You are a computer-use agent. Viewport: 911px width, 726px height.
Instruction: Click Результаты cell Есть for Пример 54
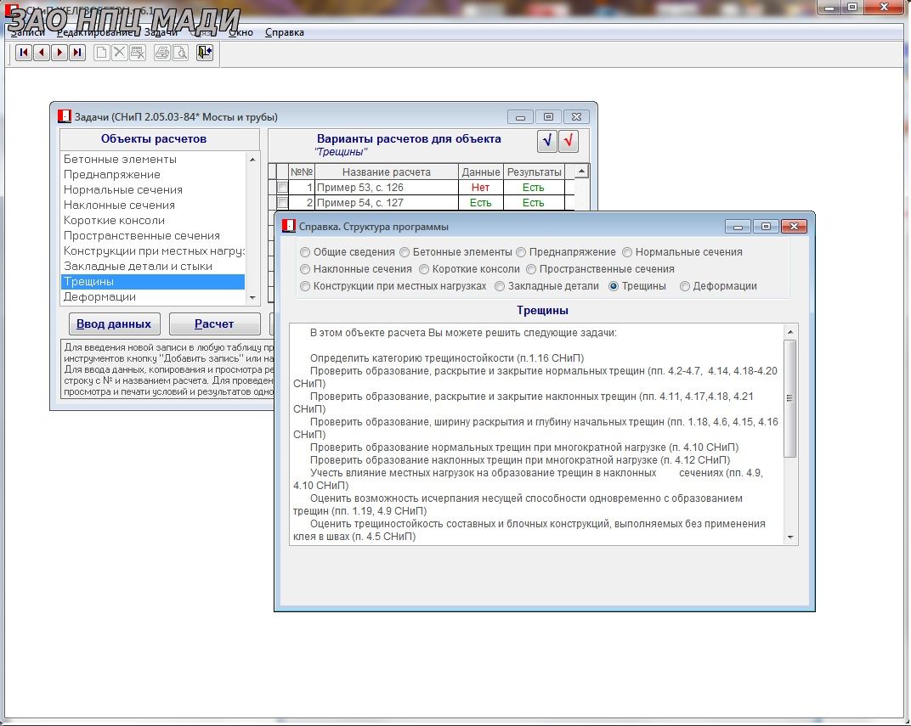coord(534,203)
